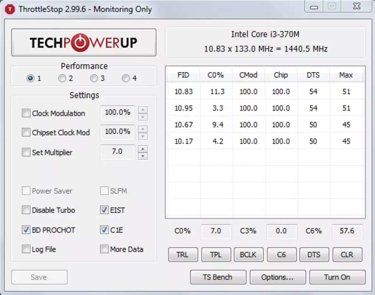Click the FID column header
This screenshot has width=375, height=295.
pos(183,75)
